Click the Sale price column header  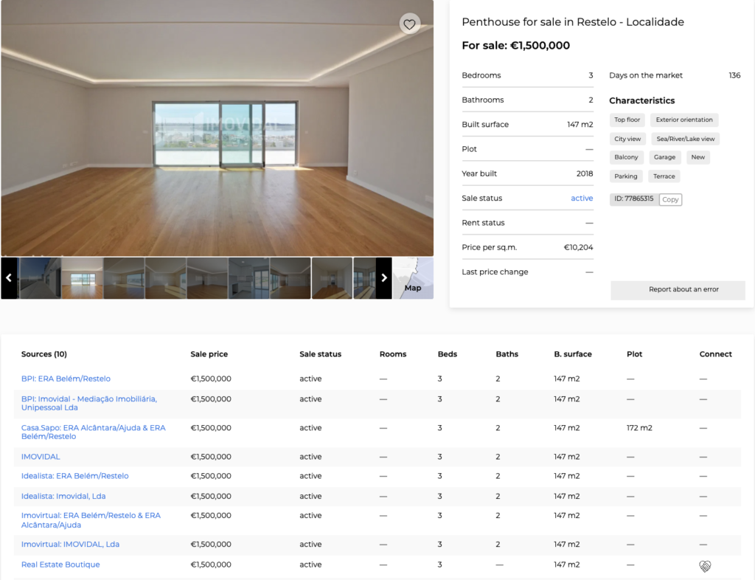(x=209, y=354)
